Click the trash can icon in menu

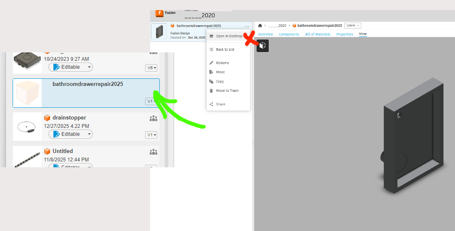(211, 91)
